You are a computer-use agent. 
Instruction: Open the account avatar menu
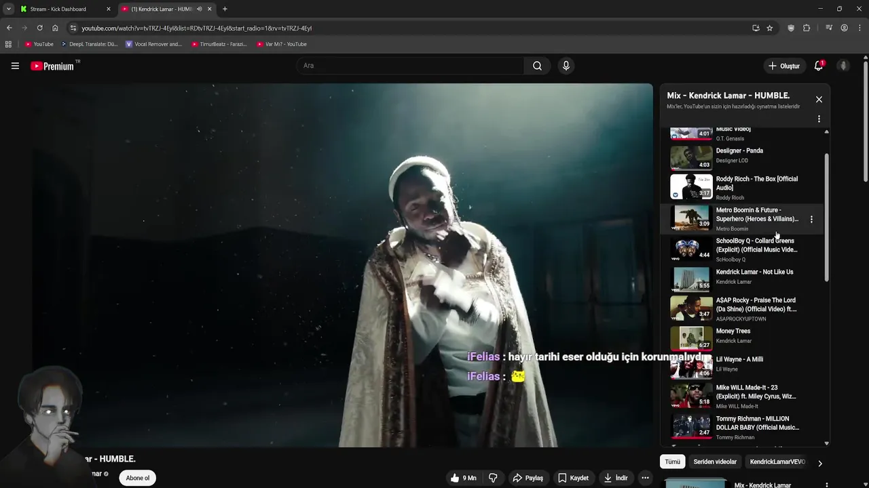coord(843,66)
